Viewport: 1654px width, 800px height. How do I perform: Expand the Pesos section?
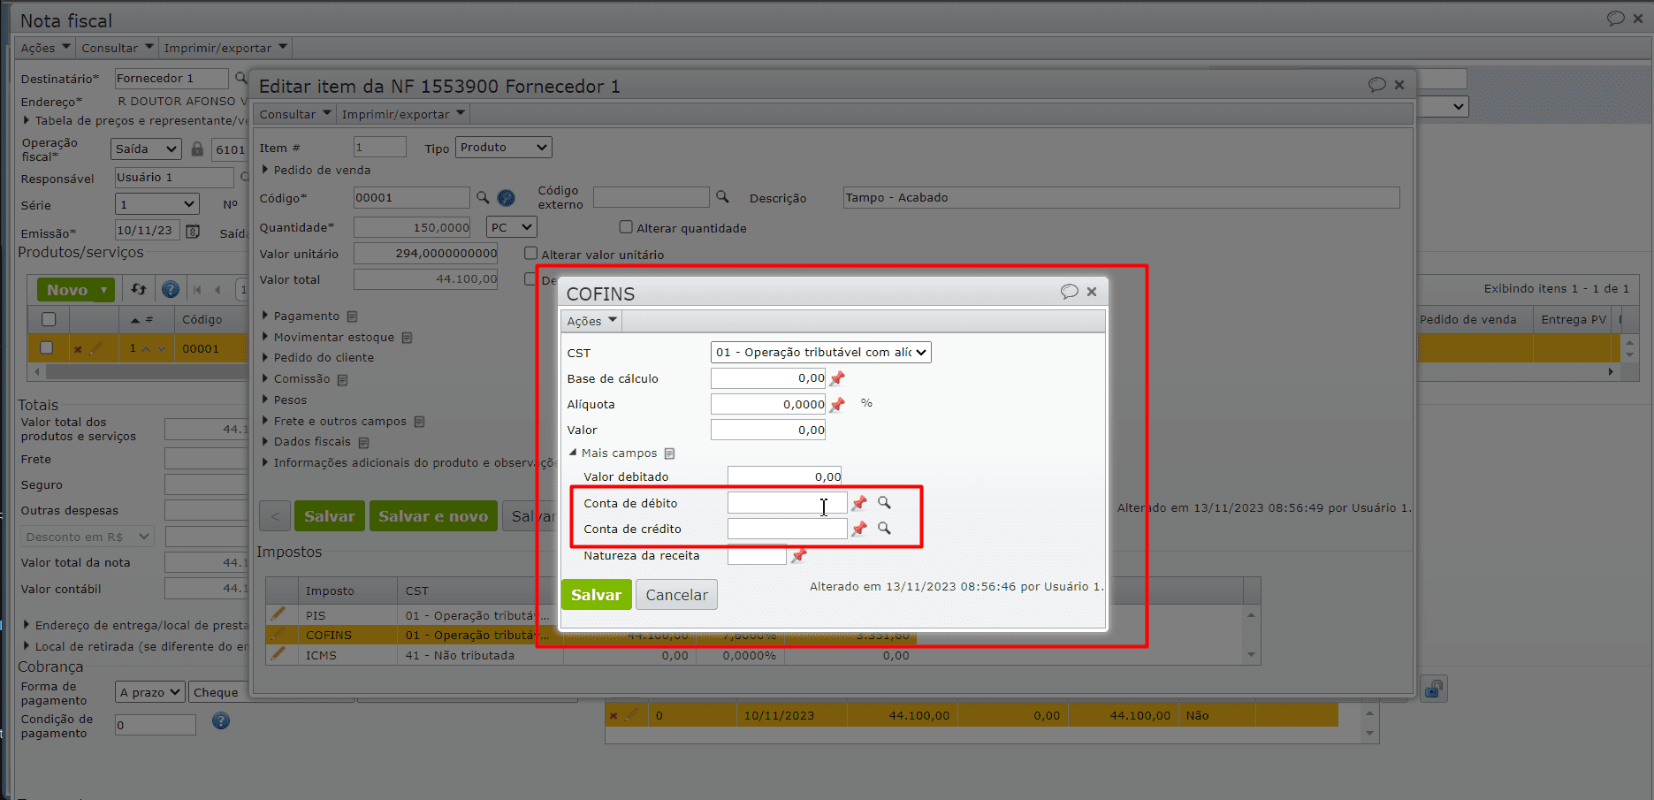coord(265,400)
